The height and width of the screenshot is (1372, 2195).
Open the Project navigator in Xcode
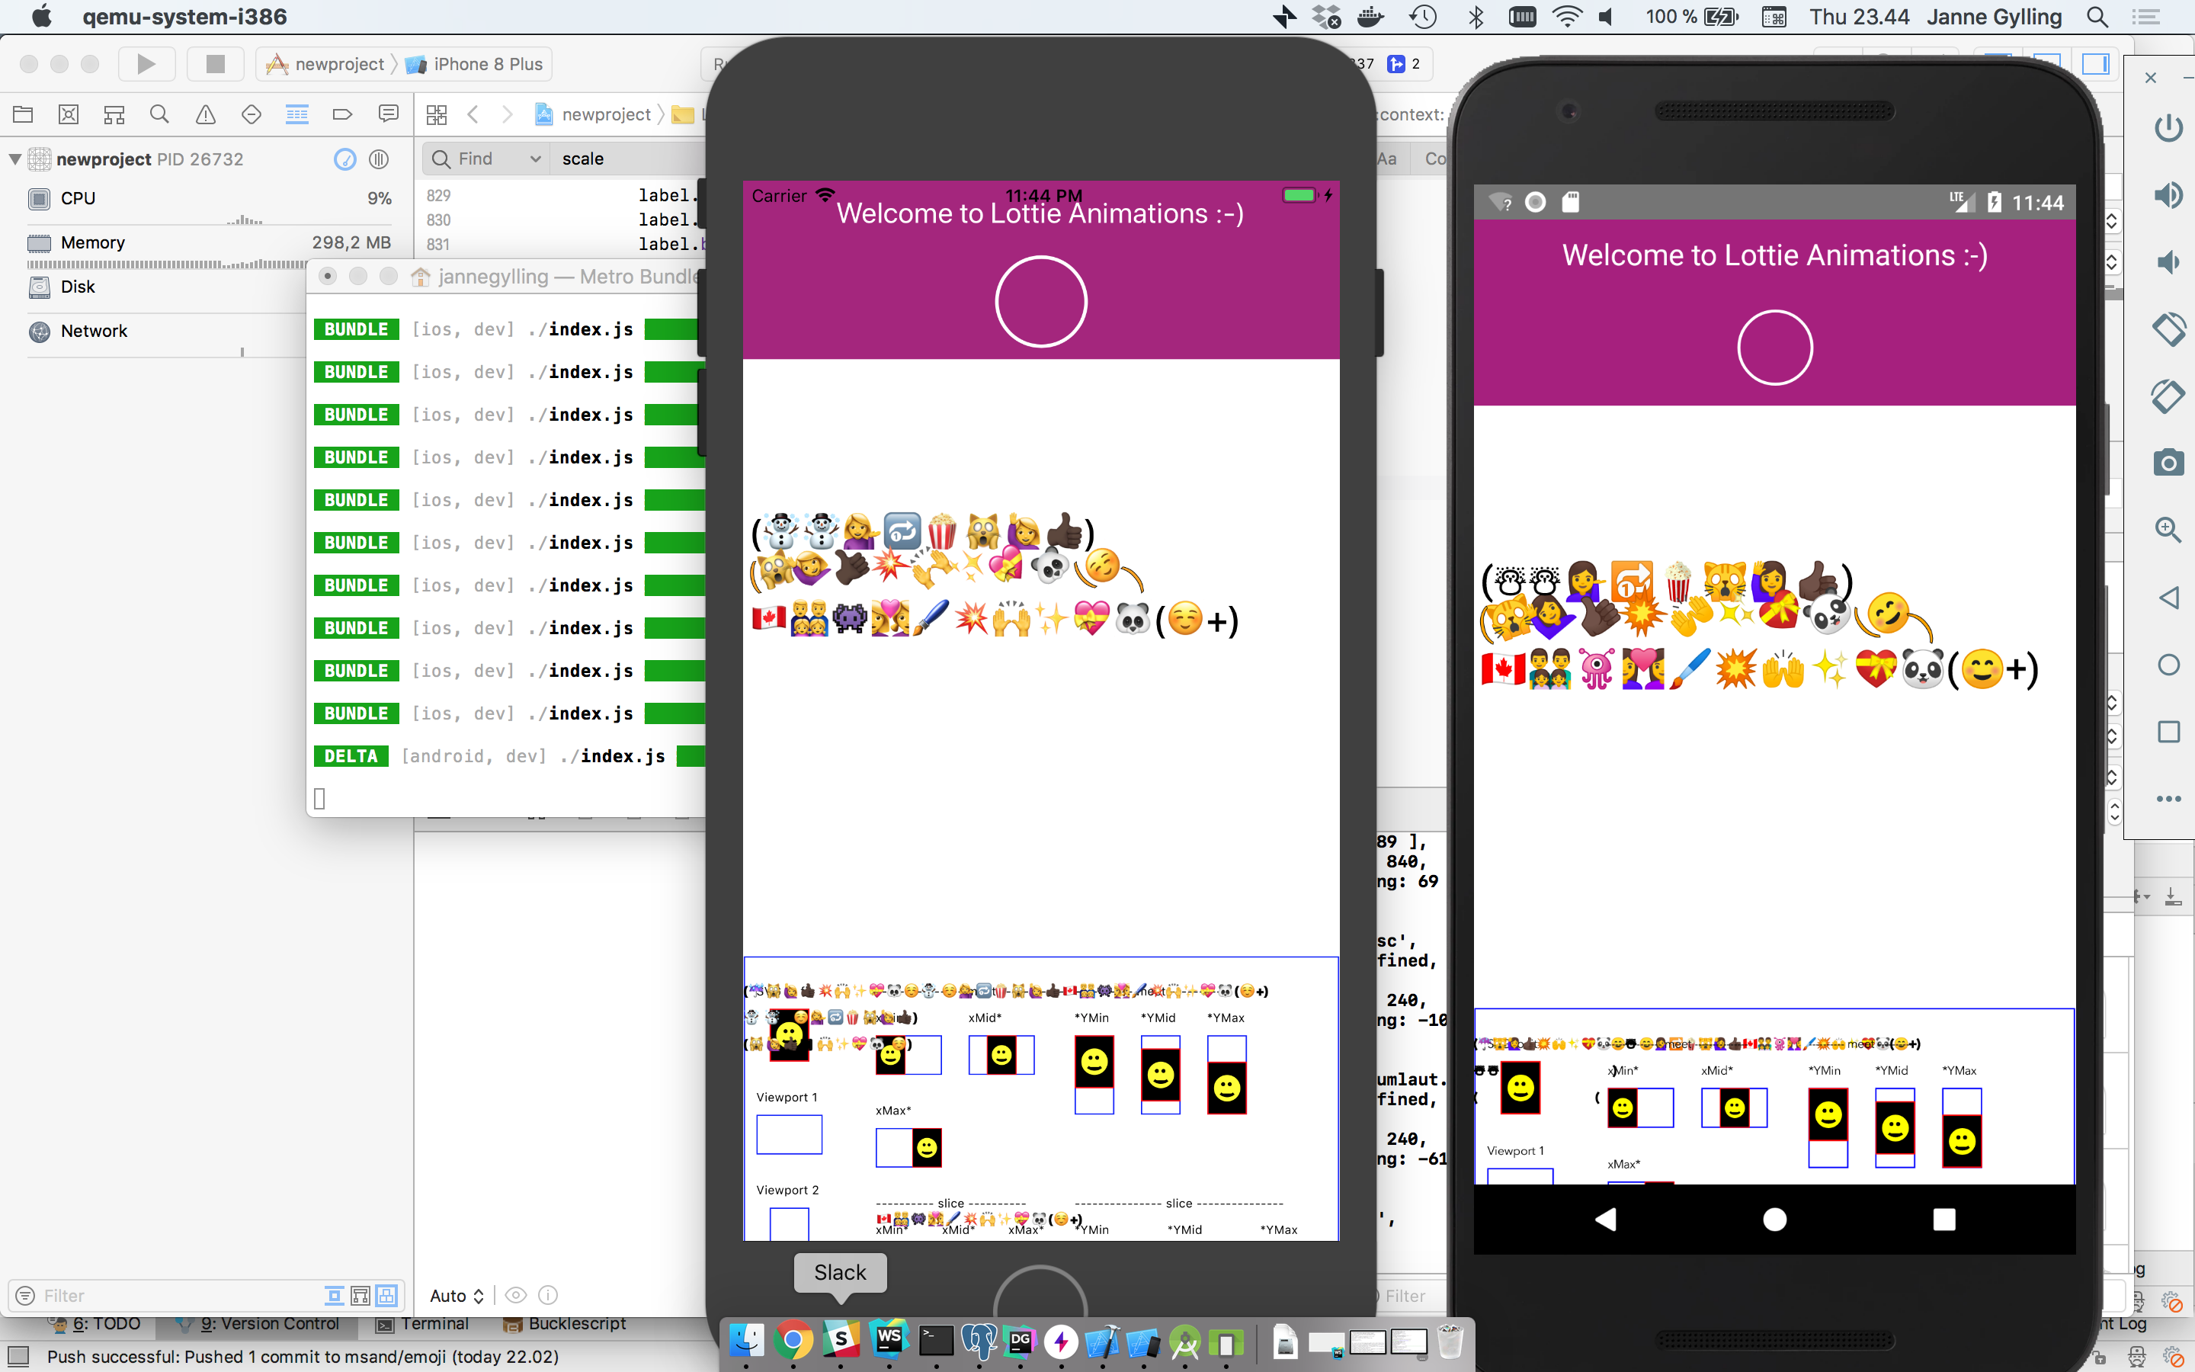[x=23, y=114]
